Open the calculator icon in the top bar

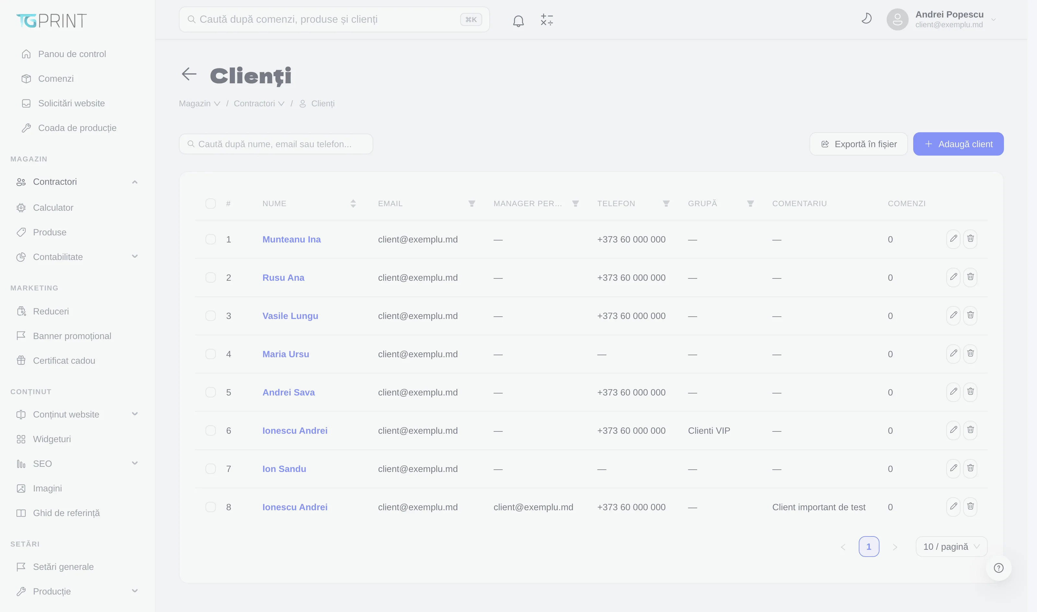546,20
